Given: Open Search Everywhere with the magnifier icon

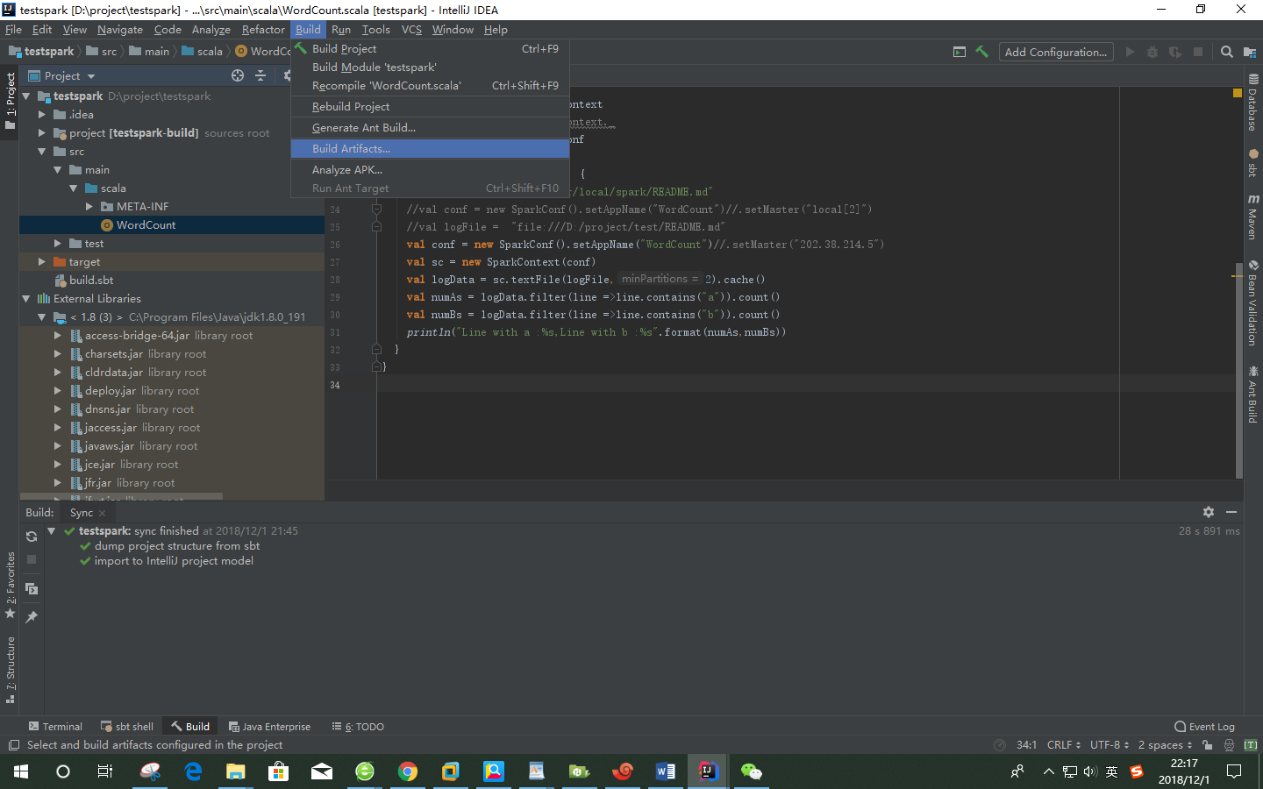Looking at the screenshot, I should (1226, 52).
